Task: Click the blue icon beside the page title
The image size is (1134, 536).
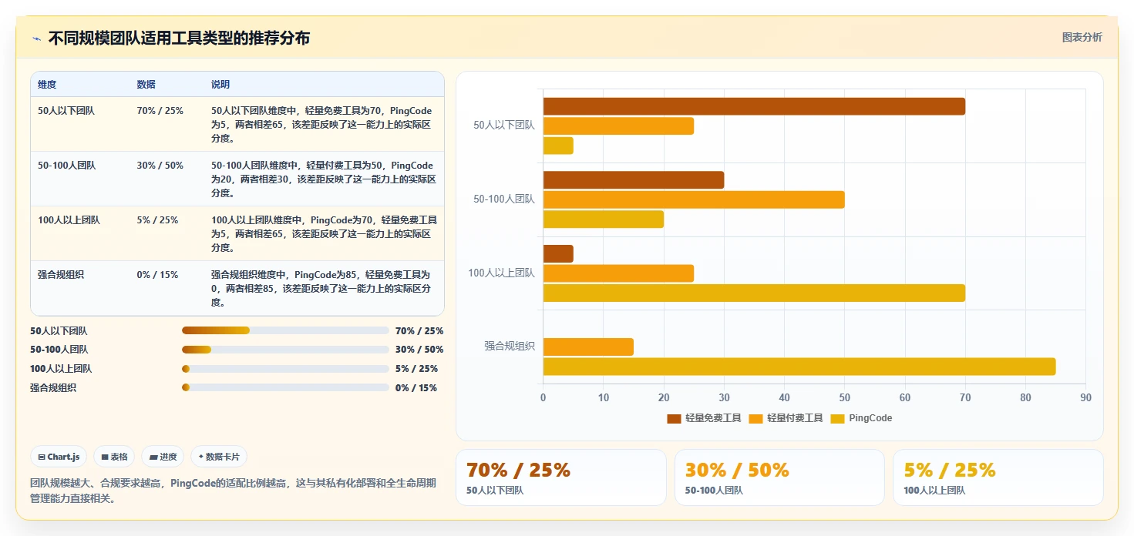Action: [36, 39]
